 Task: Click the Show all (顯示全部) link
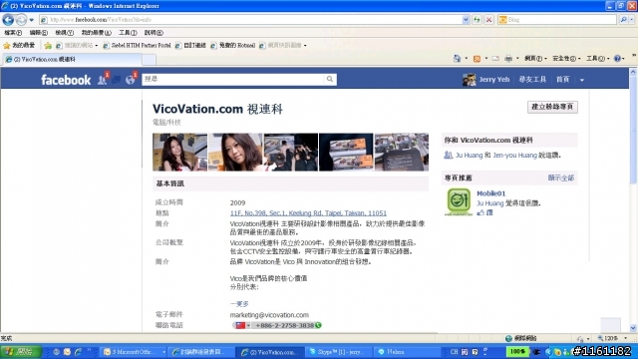click(560, 178)
